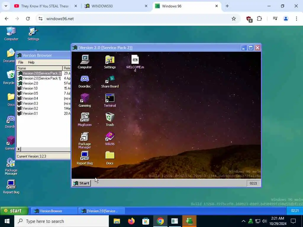Switch to [Version 2.0 [Service... taskbar button
This screenshot has height=227, width=303.
(x=101, y=211)
